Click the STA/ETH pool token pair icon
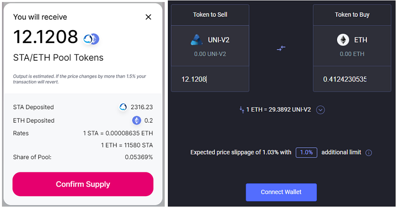The image size is (396, 207). point(91,39)
